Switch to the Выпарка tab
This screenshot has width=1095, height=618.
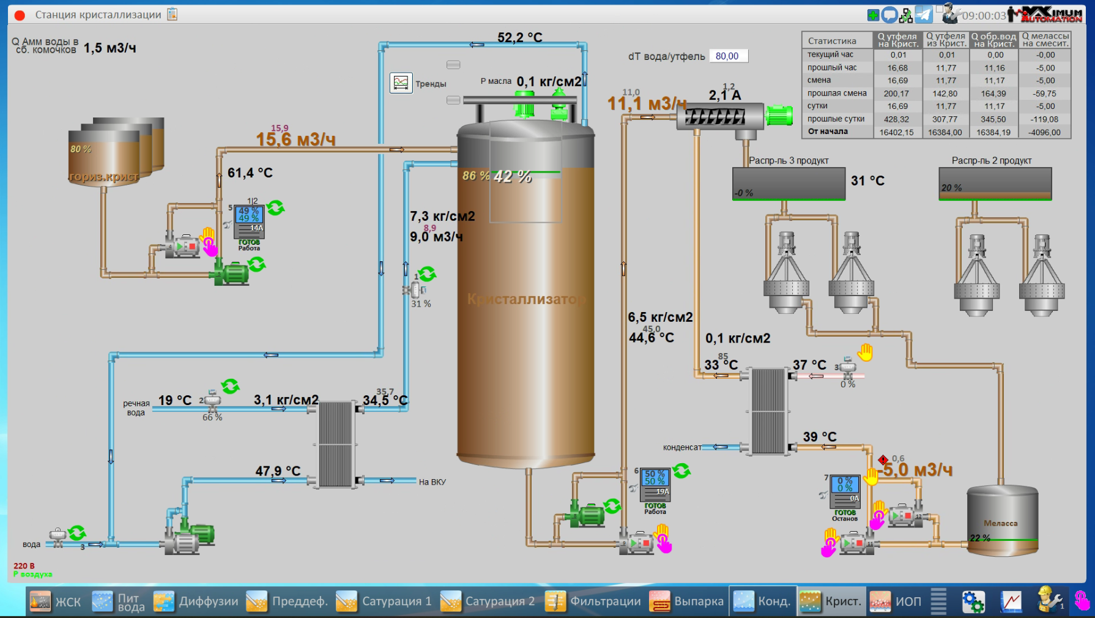click(686, 601)
